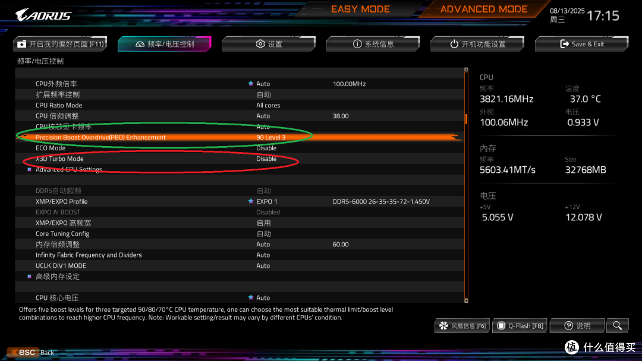Open the 开机功能设置 tab

click(477, 44)
